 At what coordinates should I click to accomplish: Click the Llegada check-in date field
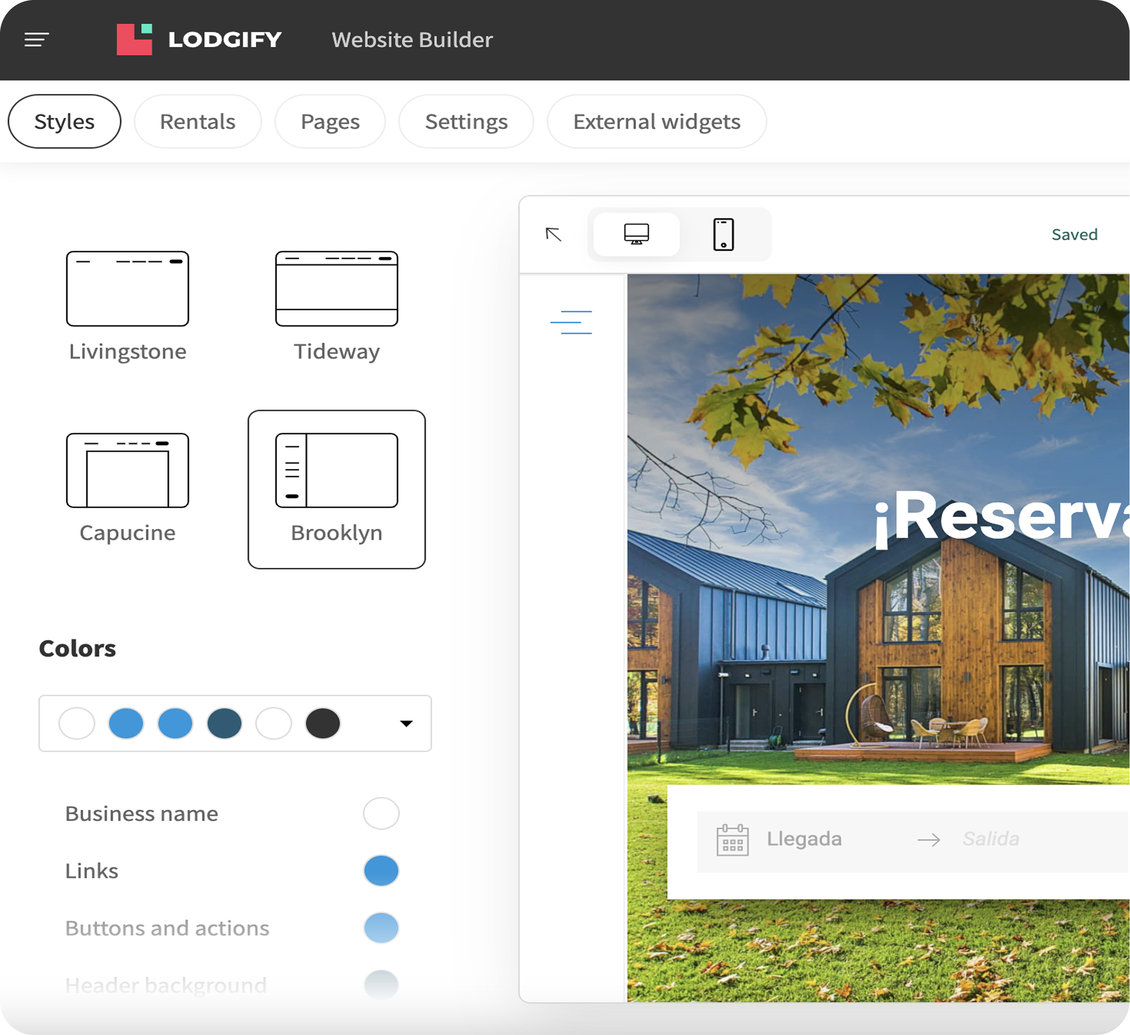804,839
